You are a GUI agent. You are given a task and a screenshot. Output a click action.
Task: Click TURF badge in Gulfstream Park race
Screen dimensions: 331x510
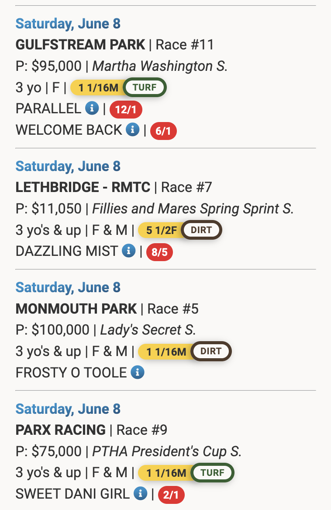[x=145, y=87]
